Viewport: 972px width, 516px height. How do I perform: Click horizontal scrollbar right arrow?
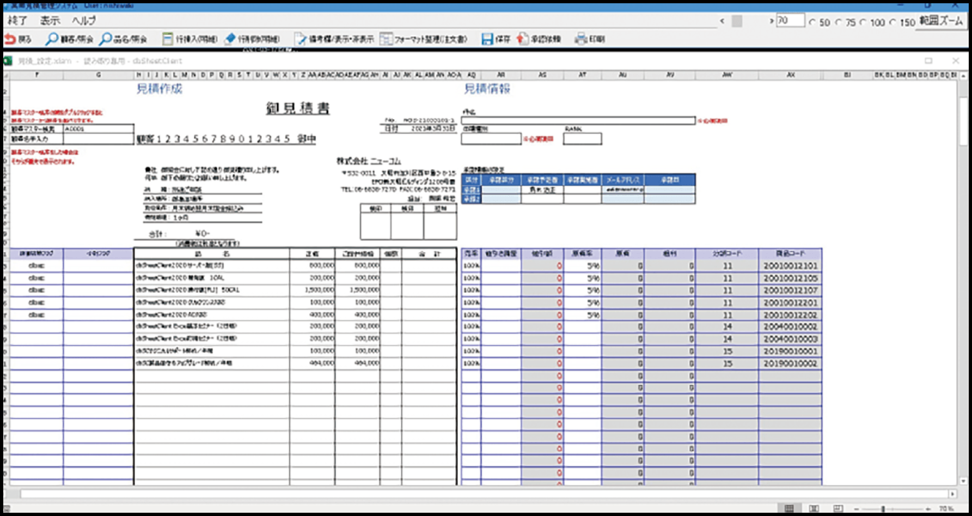pyautogui.click(x=952, y=494)
